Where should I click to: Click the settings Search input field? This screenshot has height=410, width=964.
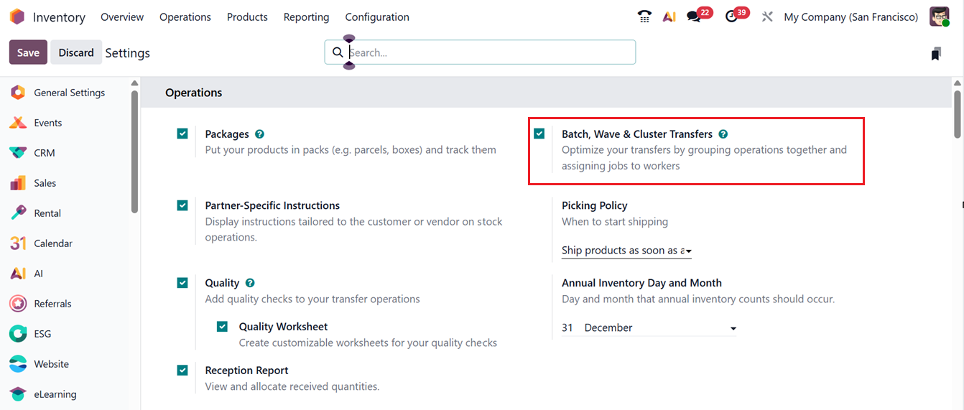click(x=488, y=52)
